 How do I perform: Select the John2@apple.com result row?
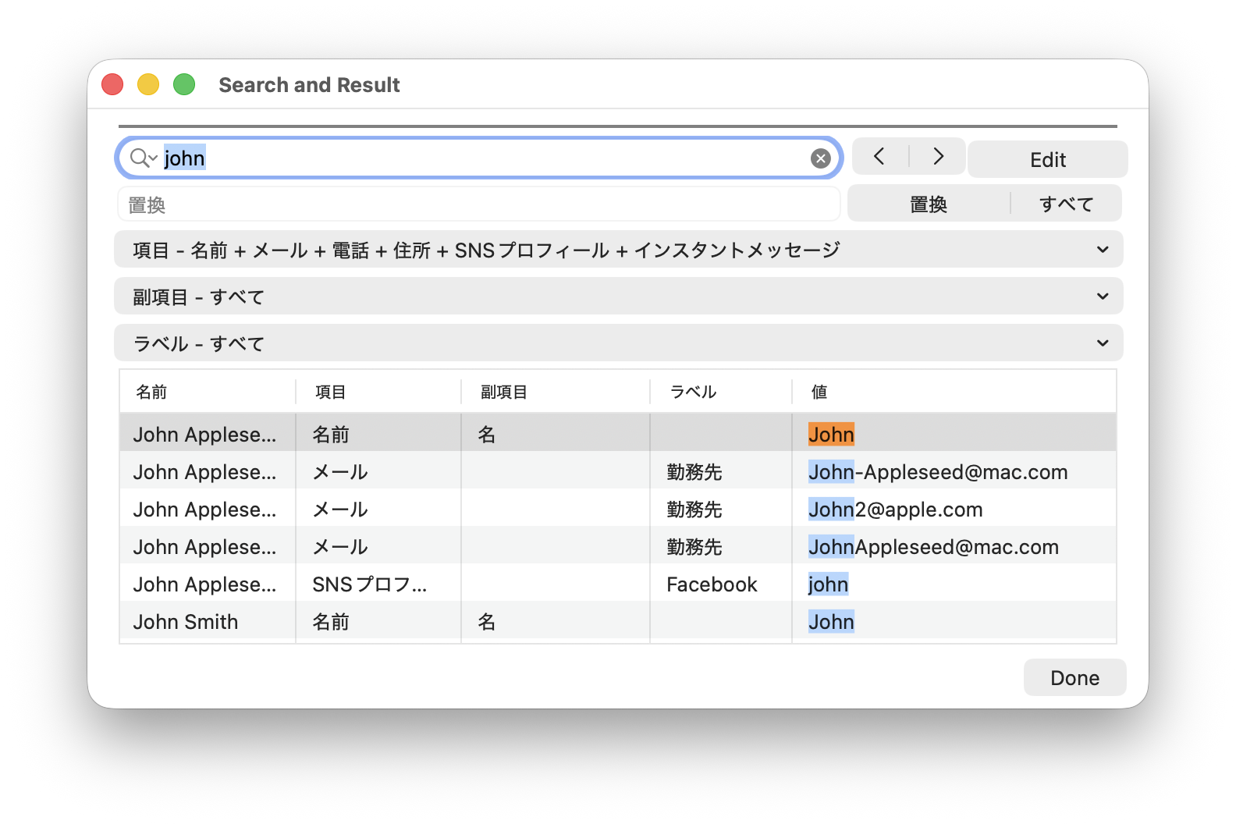click(x=618, y=510)
